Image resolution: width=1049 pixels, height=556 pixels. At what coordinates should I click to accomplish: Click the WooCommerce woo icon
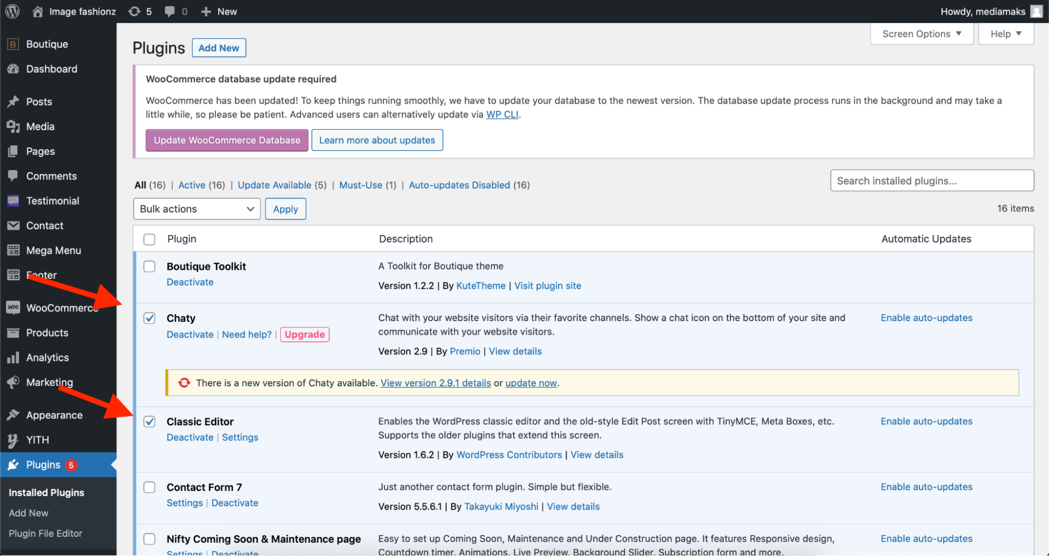13,308
